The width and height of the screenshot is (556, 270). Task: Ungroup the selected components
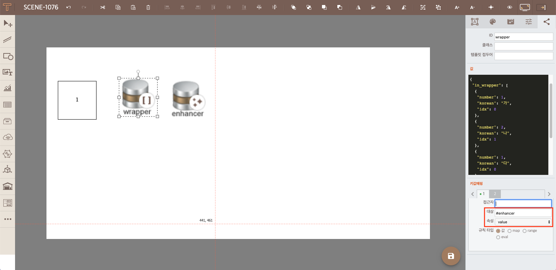(438, 7)
